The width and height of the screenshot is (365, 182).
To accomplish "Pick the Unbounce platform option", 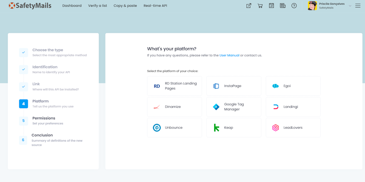I will coord(175,128).
